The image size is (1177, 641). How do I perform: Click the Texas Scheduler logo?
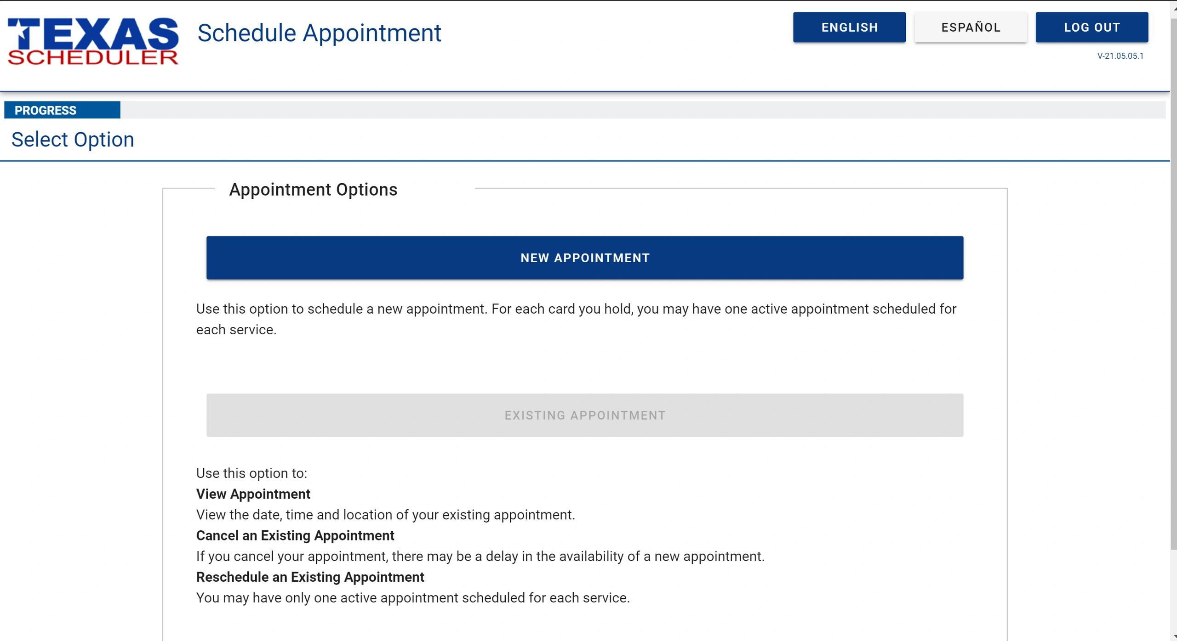pos(93,41)
